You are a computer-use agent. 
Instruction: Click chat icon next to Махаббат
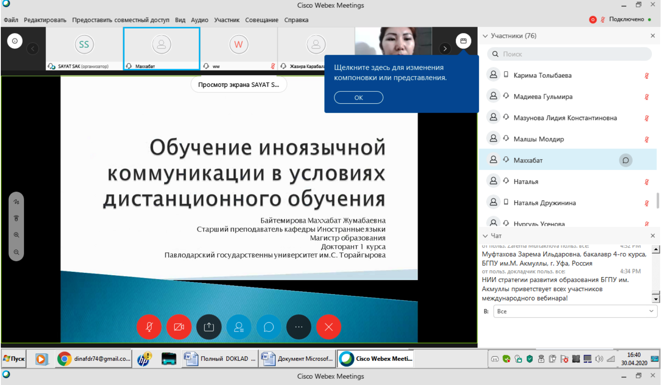(625, 160)
